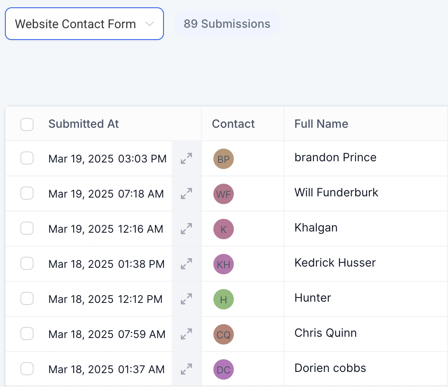The width and height of the screenshot is (448, 387).
Task: Open the Will Funderburk name entry
Action: [x=336, y=193]
